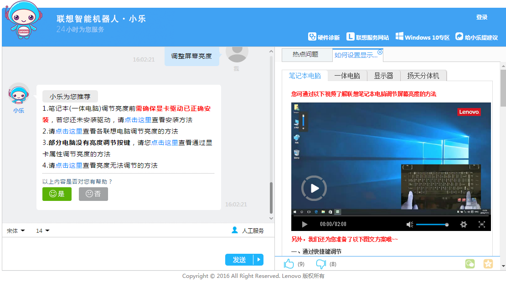The width and height of the screenshot is (506, 282).
Task: Click the 小乐为您推荐 label
Action: tap(70, 97)
